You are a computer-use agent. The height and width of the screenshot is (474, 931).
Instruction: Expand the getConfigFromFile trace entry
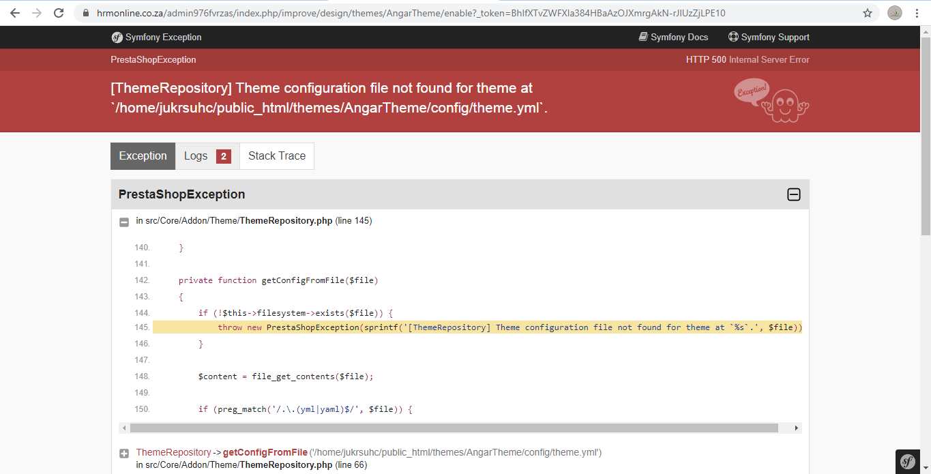[124, 453]
